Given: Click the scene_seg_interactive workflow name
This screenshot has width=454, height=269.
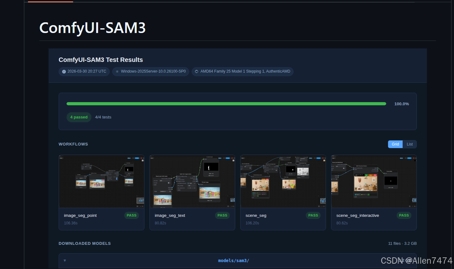Looking at the screenshot, I should click(x=358, y=216).
